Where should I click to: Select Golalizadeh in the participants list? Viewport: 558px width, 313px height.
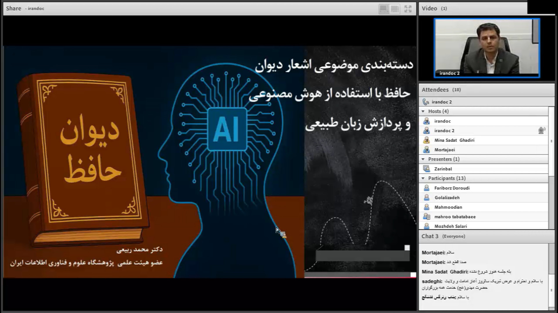tap(447, 197)
